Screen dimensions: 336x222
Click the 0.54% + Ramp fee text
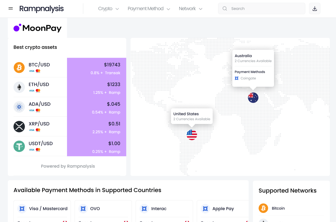point(106,112)
